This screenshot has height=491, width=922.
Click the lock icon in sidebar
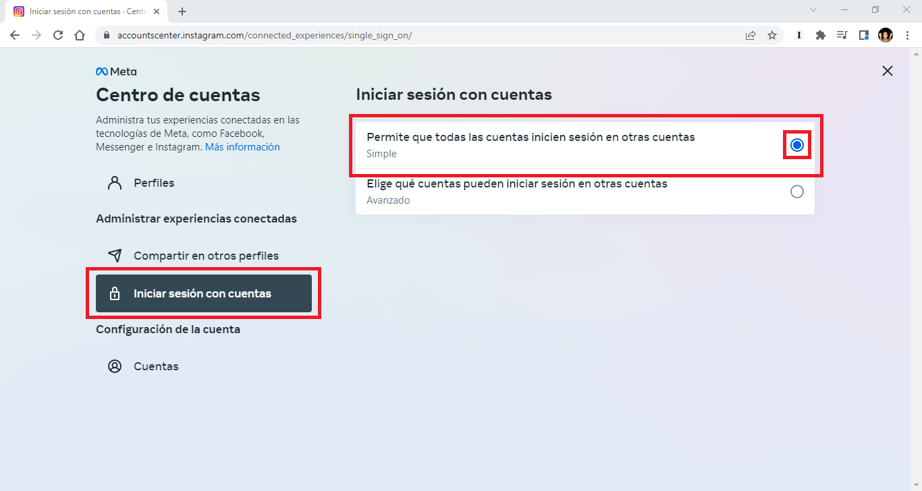coord(115,293)
